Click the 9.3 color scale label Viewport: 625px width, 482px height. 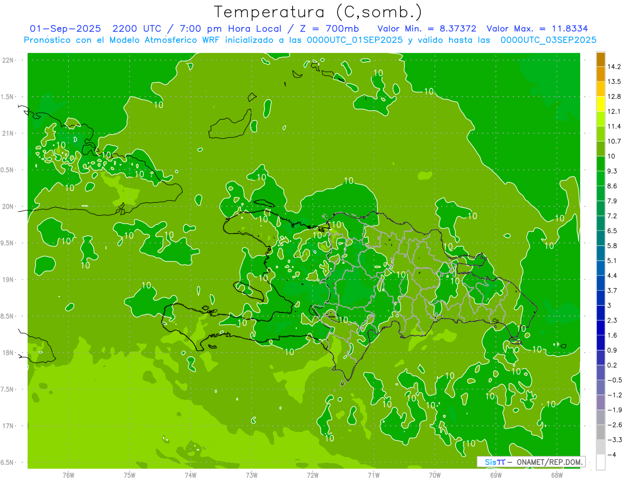tap(612, 171)
